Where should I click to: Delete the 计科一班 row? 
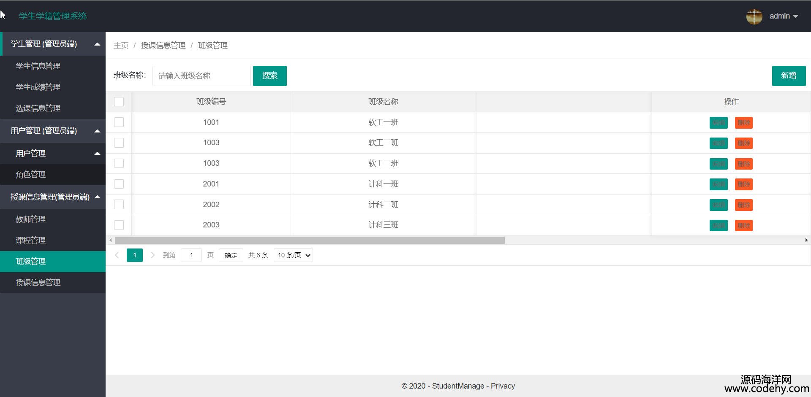tap(744, 184)
